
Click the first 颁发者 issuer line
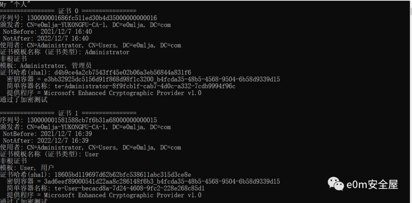[x=85, y=25]
